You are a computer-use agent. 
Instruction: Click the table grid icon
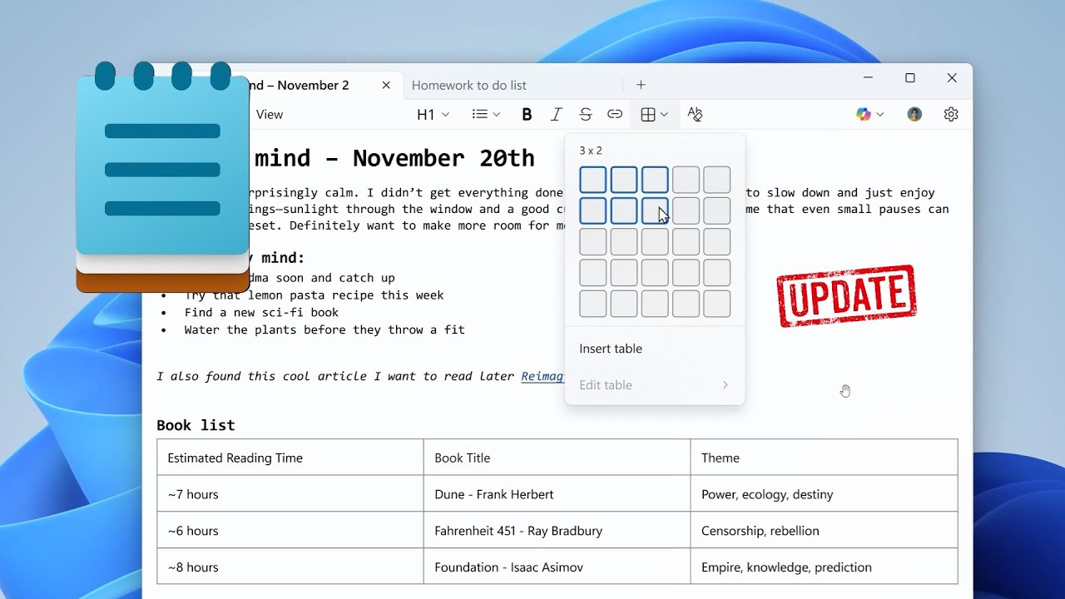(648, 115)
